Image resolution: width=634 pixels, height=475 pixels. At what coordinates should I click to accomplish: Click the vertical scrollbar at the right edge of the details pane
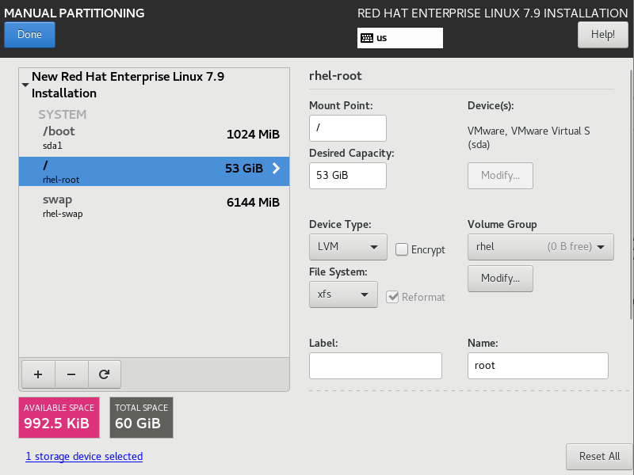(x=632, y=194)
